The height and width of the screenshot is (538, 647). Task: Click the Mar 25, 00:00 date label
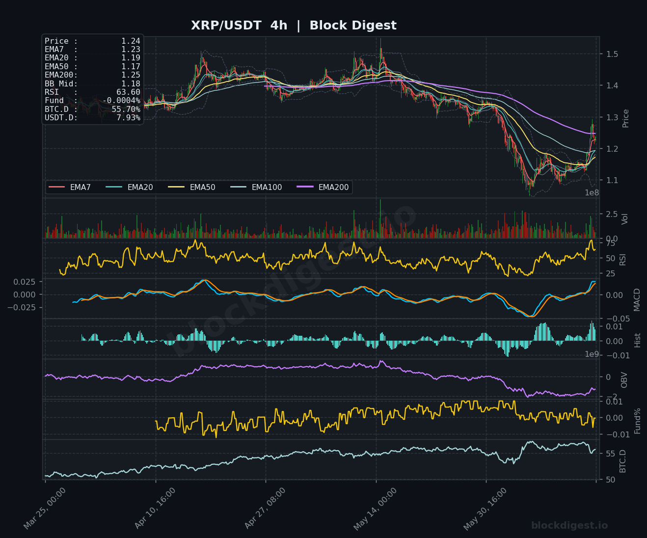pos(44,509)
